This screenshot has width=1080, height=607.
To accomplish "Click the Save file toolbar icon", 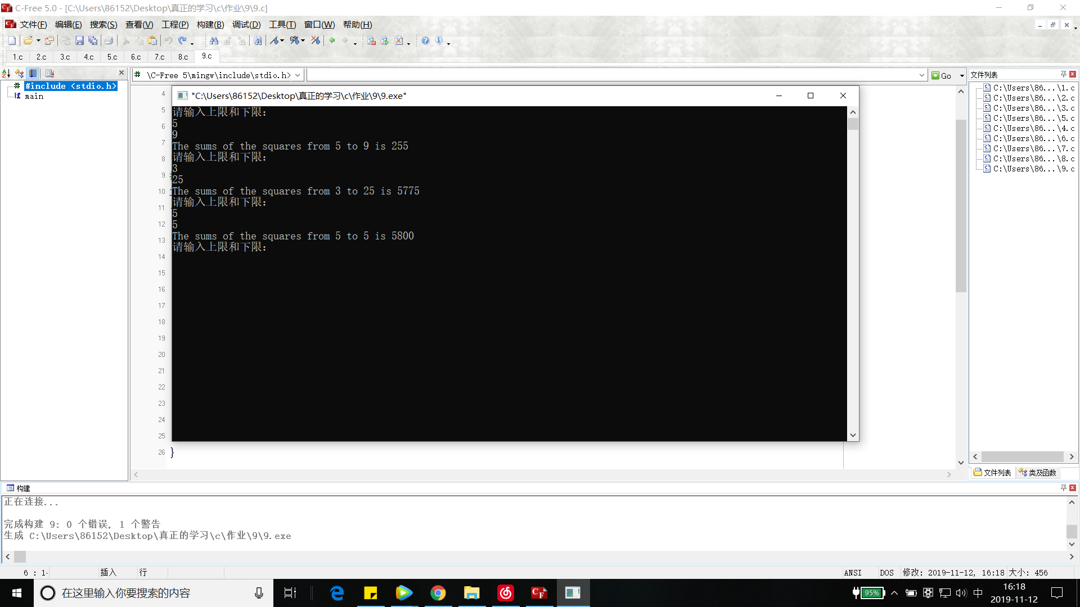I will [x=79, y=40].
